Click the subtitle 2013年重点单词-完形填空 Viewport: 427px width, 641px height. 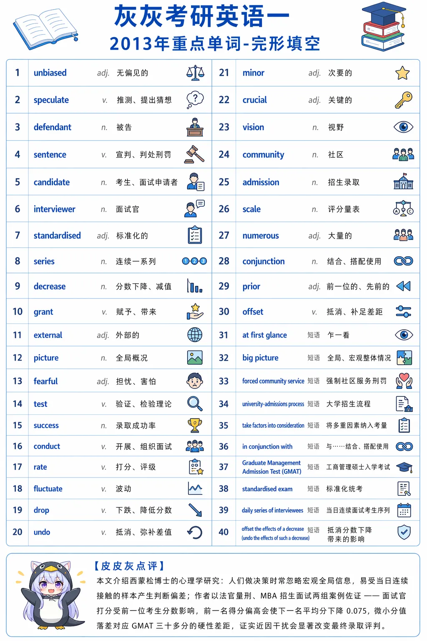(215, 43)
